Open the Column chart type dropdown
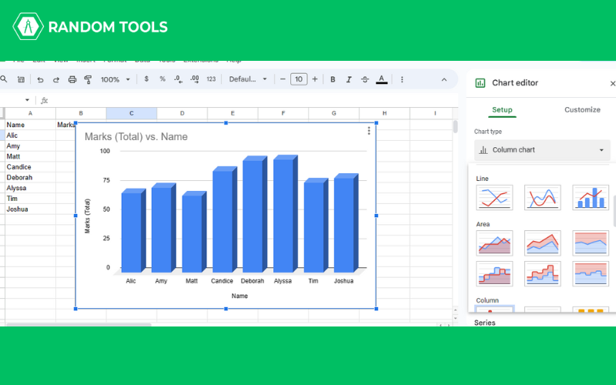Image resolution: width=616 pixels, height=385 pixels. (x=542, y=149)
